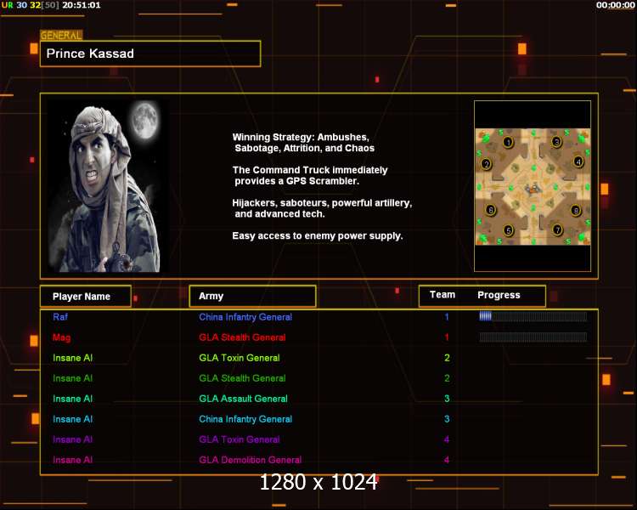The width and height of the screenshot is (637, 510).
Task: Click the Team column header
Action: pyautogui.click(x=443, y=295)
